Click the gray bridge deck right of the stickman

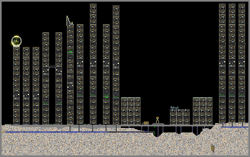click(x=190, y=126)
